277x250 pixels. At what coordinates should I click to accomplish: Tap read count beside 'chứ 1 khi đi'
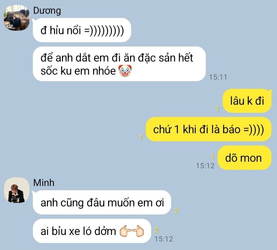point(141,137)
